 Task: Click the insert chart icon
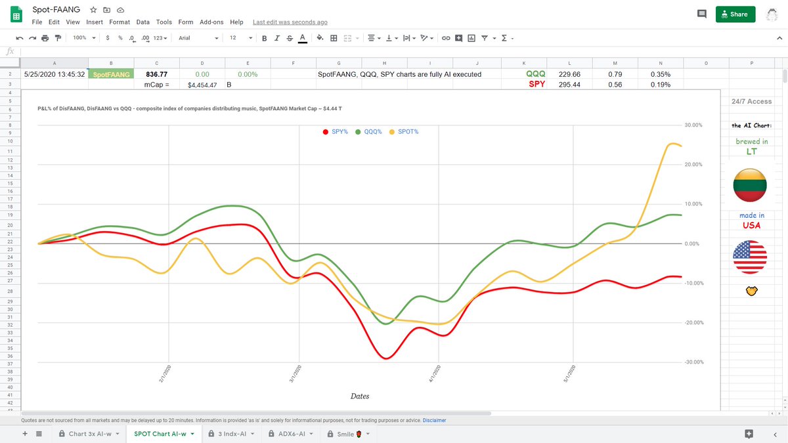tap(471, 38)
